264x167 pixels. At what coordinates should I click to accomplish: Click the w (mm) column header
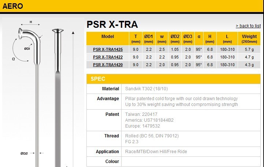pos(162,38)
